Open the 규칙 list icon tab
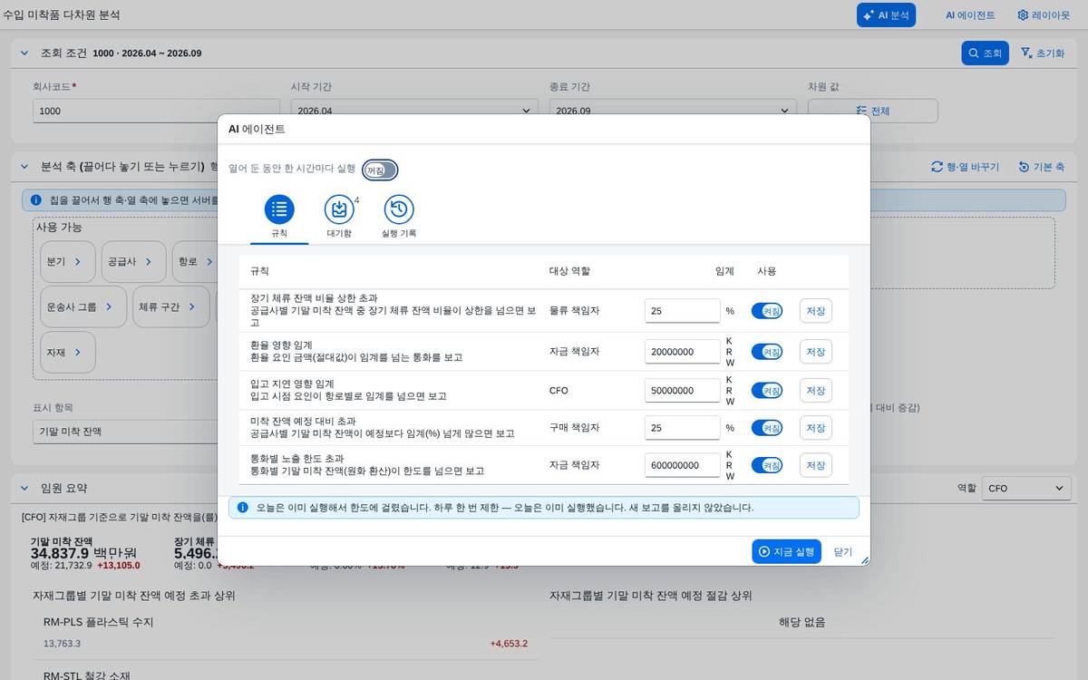Screen dimensions: 1088x680 point(279,209)
